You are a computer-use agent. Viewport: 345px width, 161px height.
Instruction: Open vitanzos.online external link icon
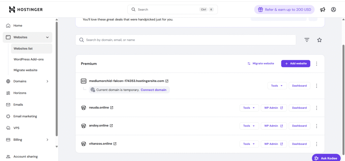pyautogui.click(x=115, y=144)
